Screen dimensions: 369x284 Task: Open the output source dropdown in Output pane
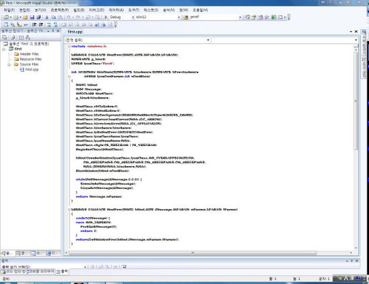tap(85, 267)
